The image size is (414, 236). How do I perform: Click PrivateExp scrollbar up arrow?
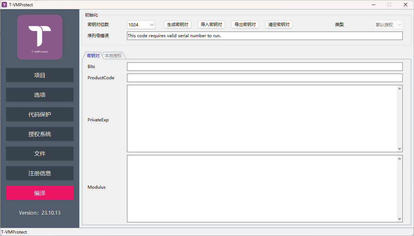click(400, 88)
